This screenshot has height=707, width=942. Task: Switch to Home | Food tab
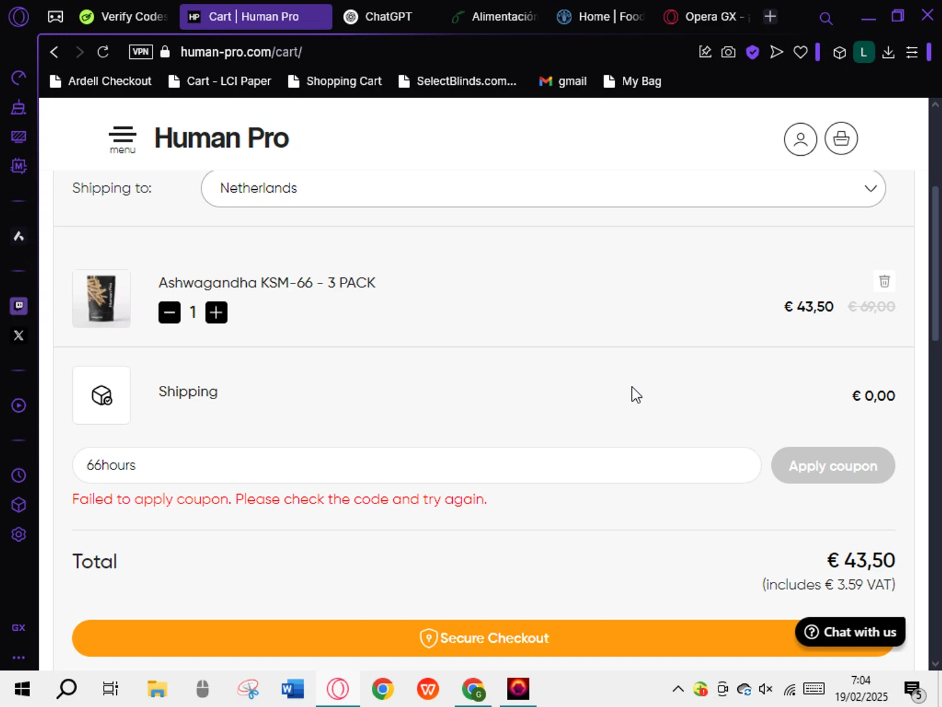[x=602, y=16]
